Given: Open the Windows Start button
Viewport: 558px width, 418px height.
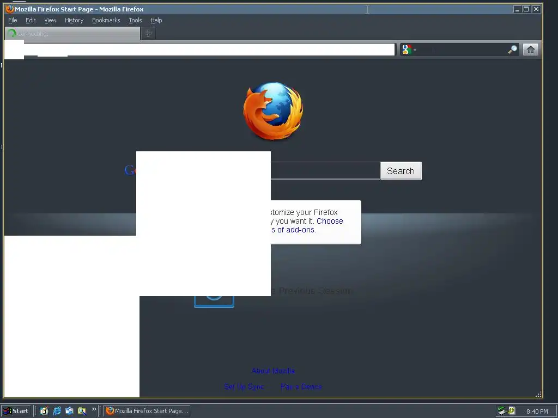Looking at the screenshot, I should click(x=16, y=411).
